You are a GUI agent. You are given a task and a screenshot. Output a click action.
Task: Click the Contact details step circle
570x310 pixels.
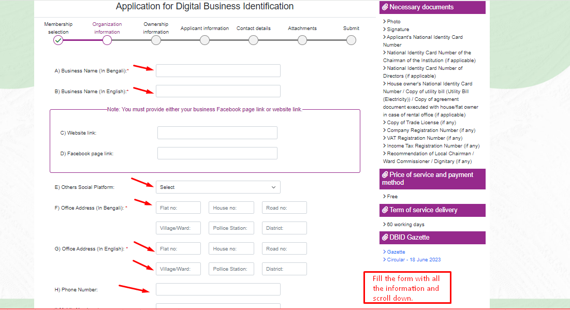(253, 40)
